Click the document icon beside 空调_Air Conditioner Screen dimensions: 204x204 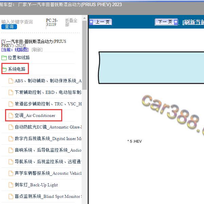(x=11, y=116)
